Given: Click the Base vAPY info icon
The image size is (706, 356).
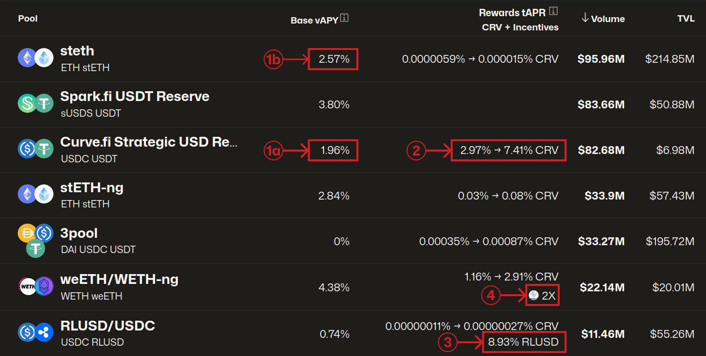Looking at the screenshot, I should pyautogui.click(x=345, y=19).
